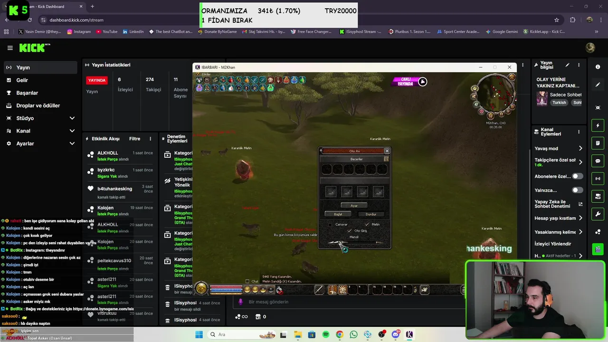
Task: Open Kanal Eylemleri three-dot menu
Action: [579, 132]
